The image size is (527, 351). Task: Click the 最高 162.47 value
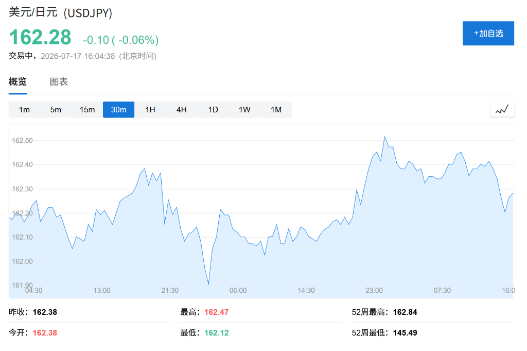(217, 312)
